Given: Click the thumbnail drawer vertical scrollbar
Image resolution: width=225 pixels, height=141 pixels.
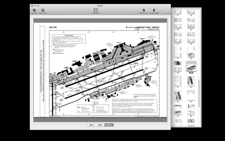Looking at the screenshot, I should point(199,94).
